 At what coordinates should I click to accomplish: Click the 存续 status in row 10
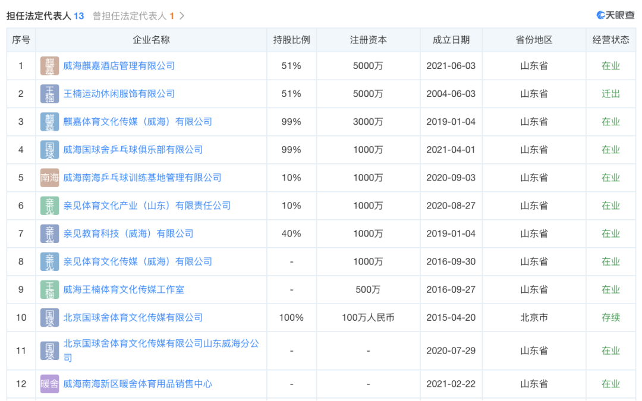pyautogui.click(x=610, y=317)
